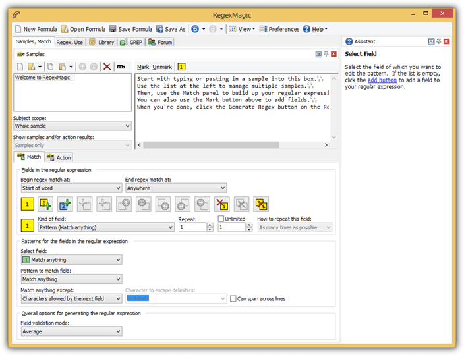Viewport: 464px width, 355px height.
Task: Click the Unmark button
Action: (x=162, y=67)
